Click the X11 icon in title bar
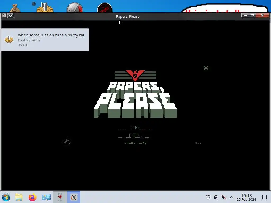This screenshot has width=271, height=203. tap(4, 15)
